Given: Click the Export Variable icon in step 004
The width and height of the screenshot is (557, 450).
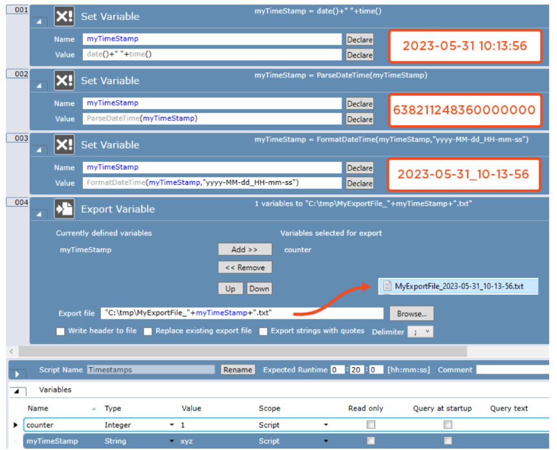Looking at the screenshot, I should point(63,209).
